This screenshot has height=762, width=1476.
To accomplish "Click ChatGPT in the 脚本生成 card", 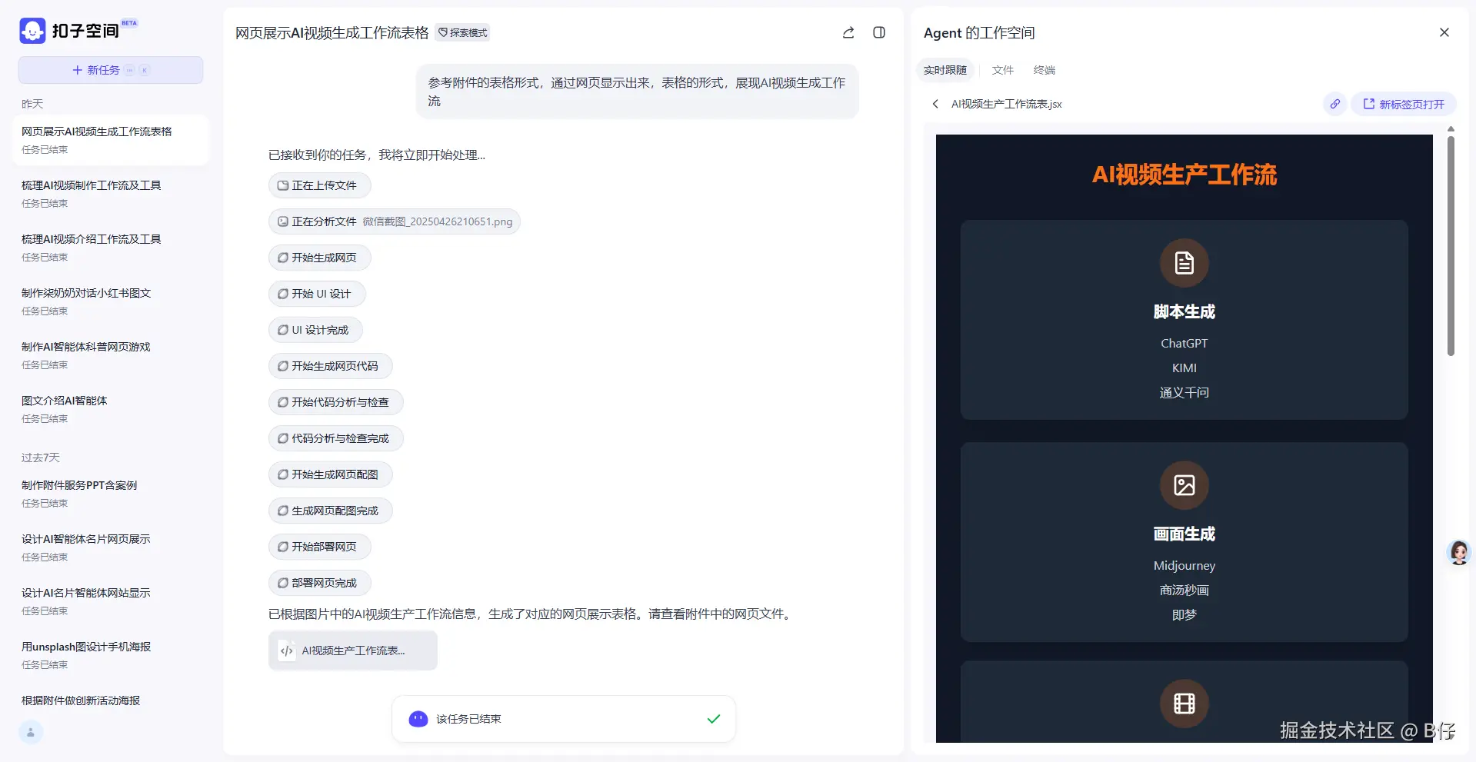I will pos(1184,343).
